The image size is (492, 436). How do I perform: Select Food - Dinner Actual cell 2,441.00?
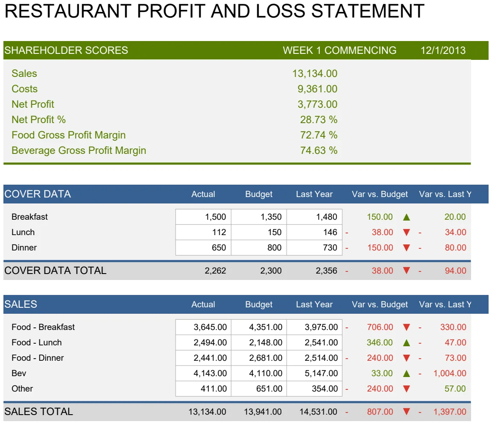point(203,358)
